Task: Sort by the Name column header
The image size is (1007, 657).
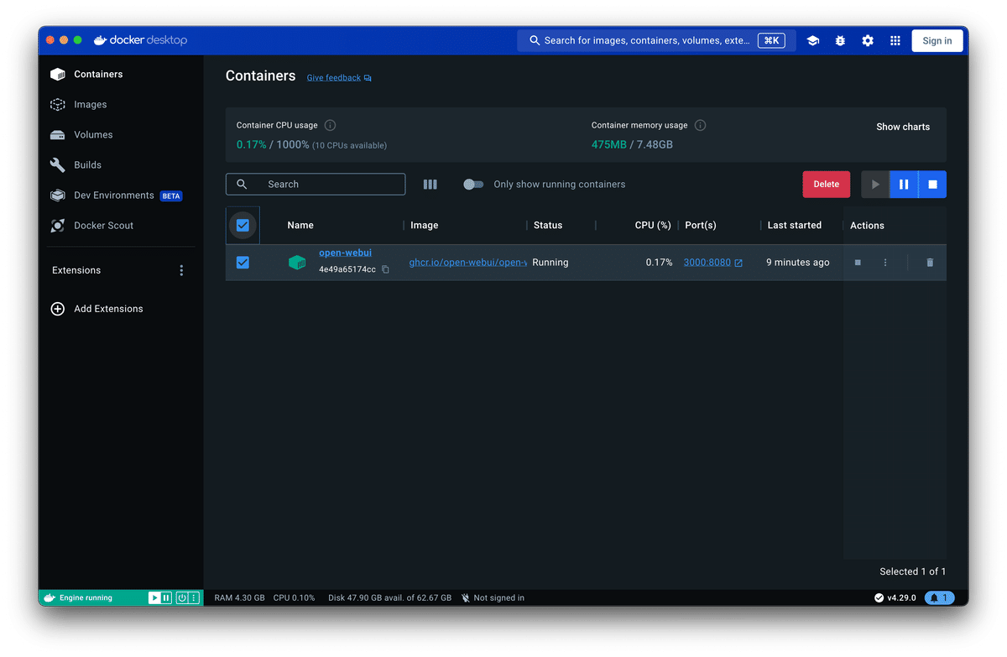Action: click(300, 225)
